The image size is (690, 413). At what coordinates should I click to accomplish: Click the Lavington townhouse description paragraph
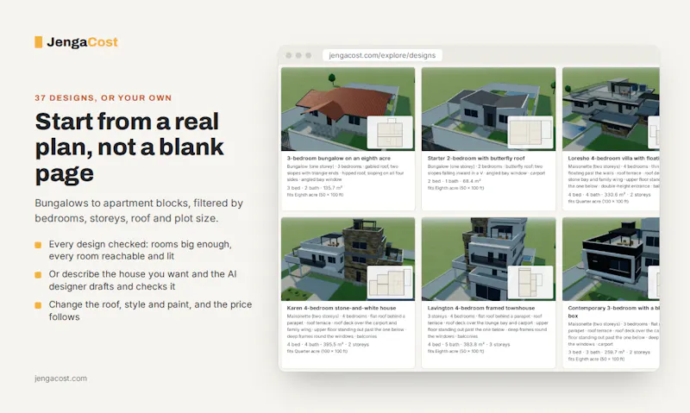(x=487, y=326)
